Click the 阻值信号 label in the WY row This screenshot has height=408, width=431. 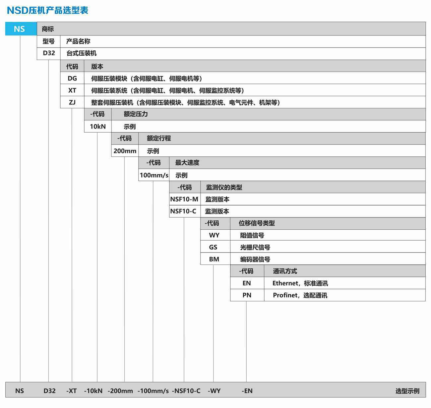[252, 235]
